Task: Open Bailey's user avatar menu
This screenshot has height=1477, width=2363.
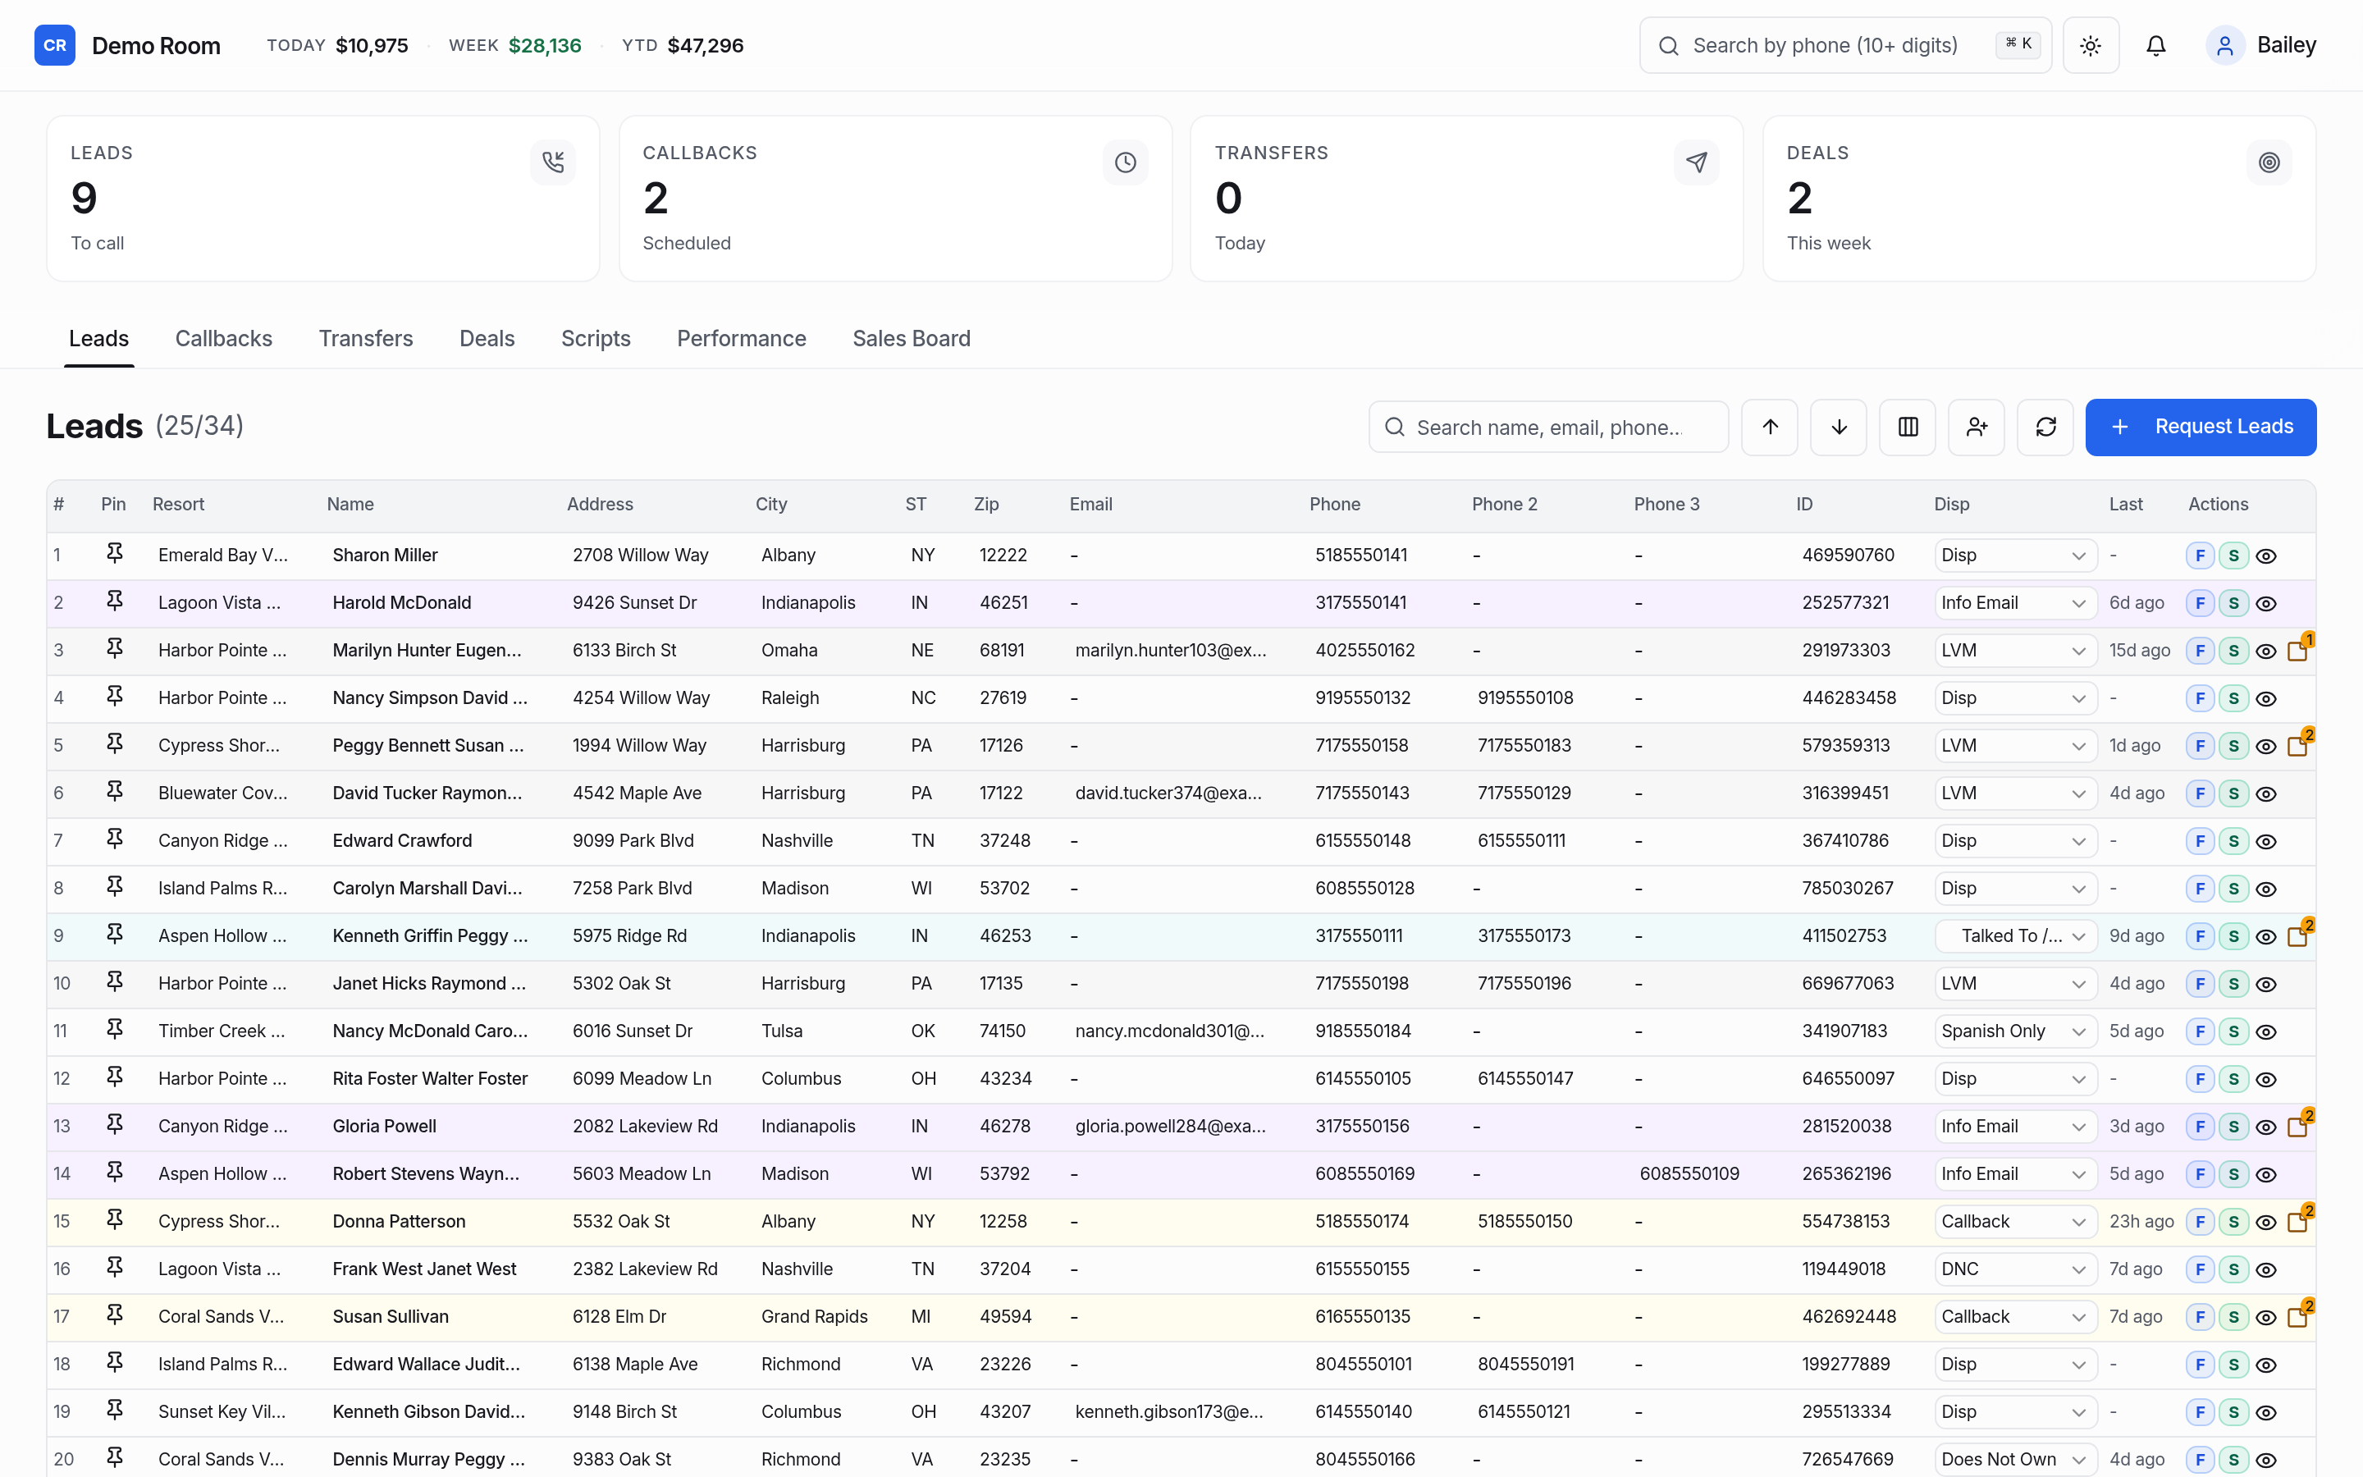Action: [2224, 45]
